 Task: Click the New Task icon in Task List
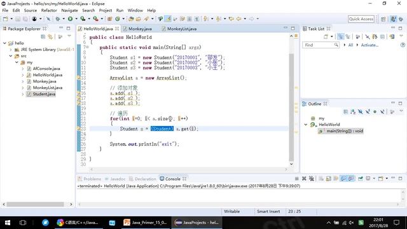coord(326,37)
